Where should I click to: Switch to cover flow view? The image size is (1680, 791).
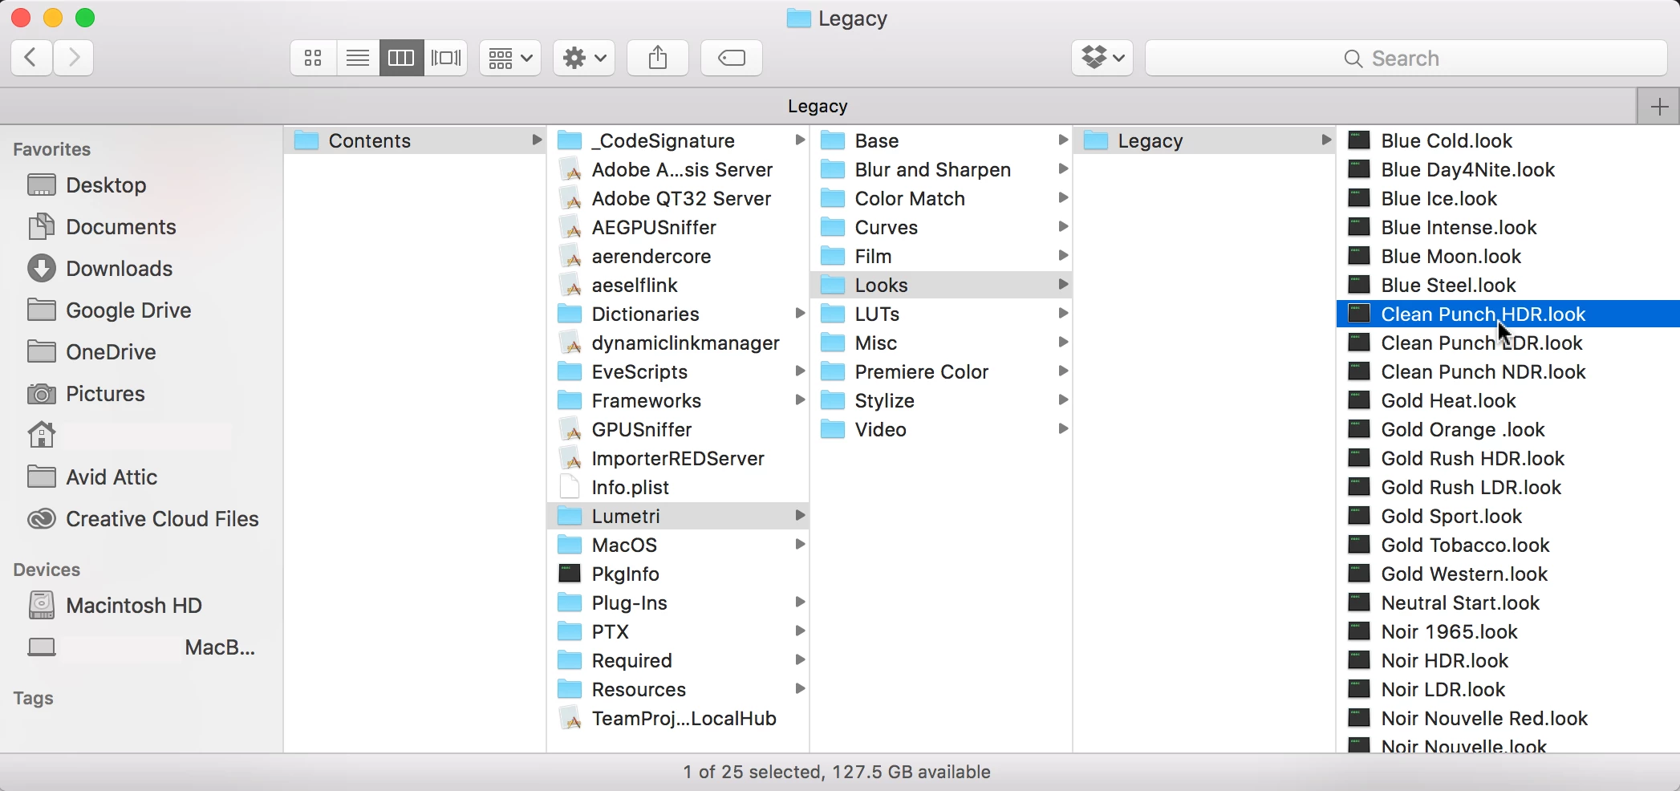tap(446, 58)
